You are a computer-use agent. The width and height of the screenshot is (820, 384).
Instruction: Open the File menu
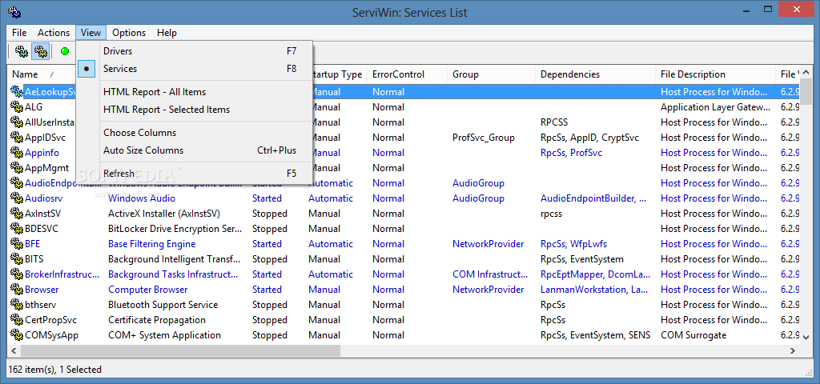19,32
